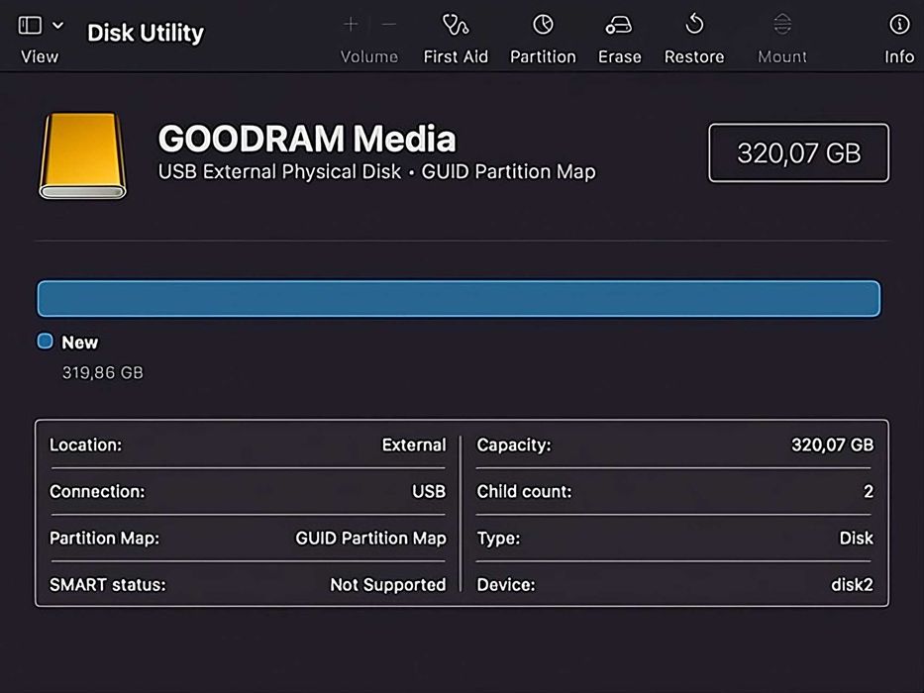Open the Info icon

click(899, 24)
